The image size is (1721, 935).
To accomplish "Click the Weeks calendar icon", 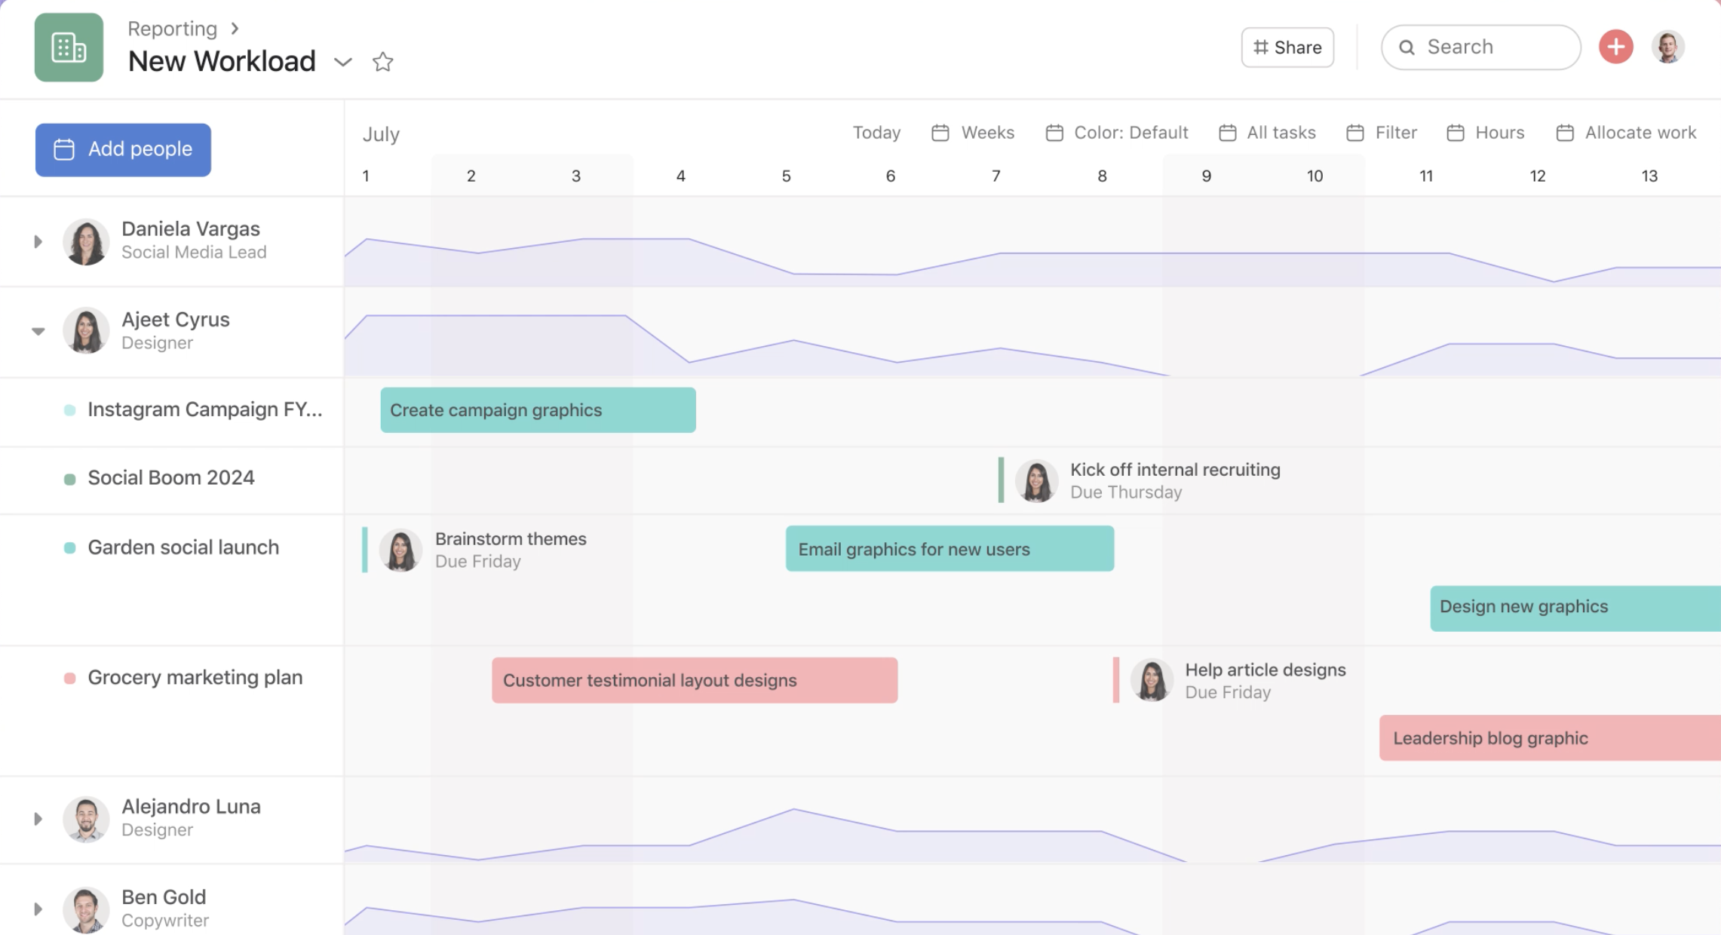I will click(940, 133).
